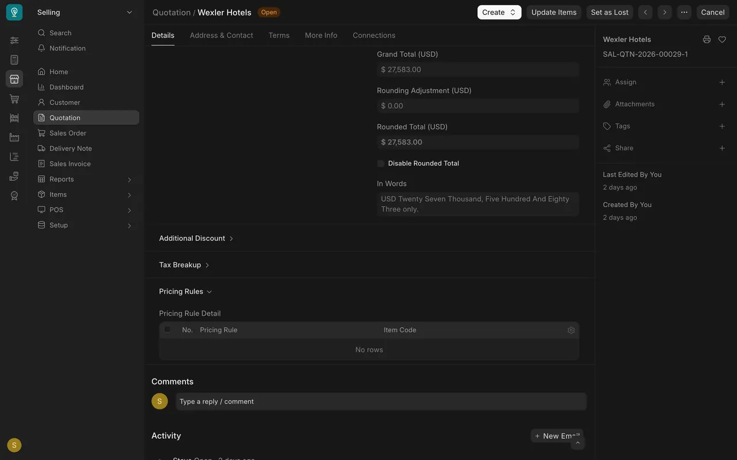Go to previous document arrow

pyautogui.click(x=645, y=12)
